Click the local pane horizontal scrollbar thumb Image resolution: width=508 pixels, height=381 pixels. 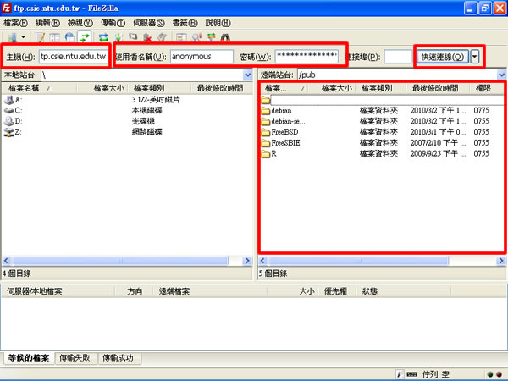(x=120, y=261)
